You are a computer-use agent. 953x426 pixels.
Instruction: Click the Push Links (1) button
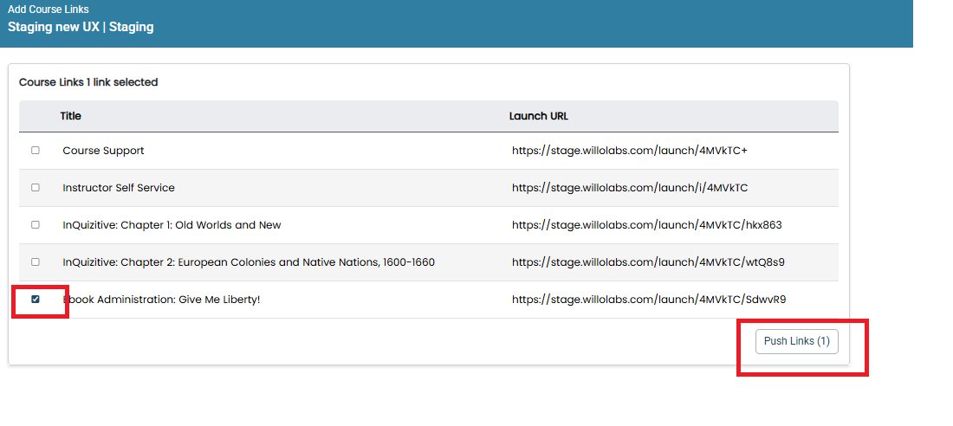(x=796, y=341)
